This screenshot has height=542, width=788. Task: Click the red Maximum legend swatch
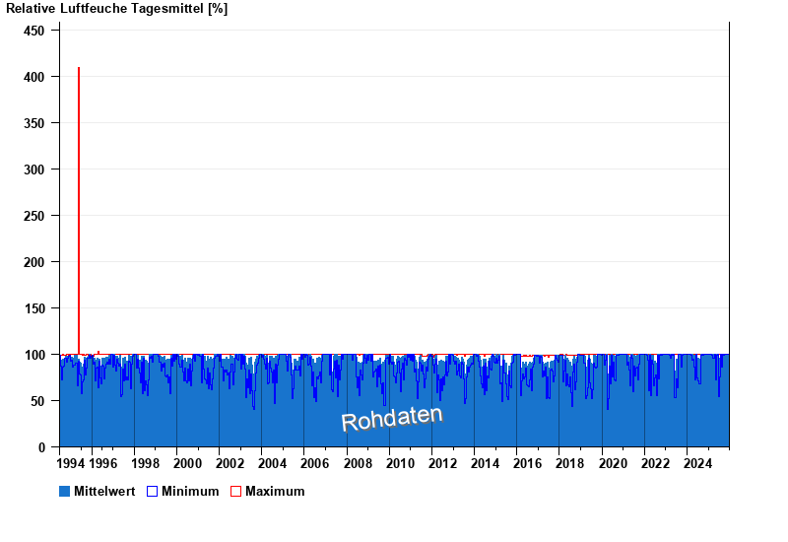point(235,491)
